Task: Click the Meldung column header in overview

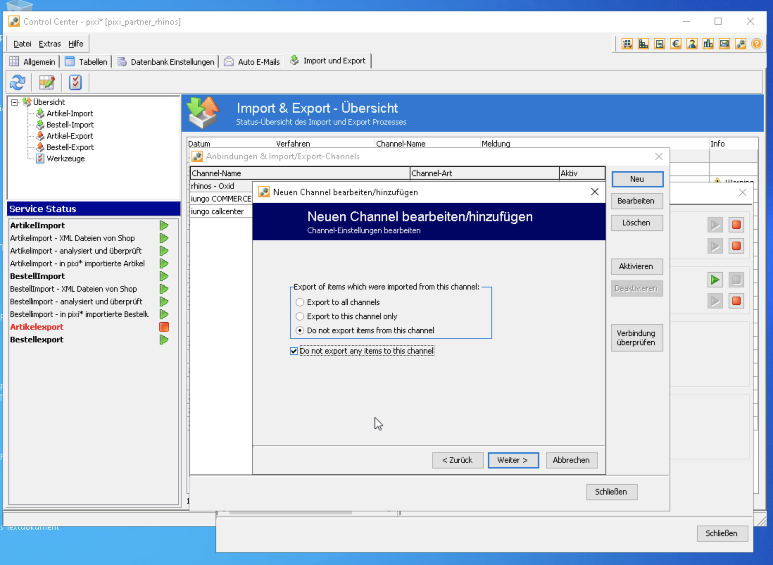Action: 595,143
